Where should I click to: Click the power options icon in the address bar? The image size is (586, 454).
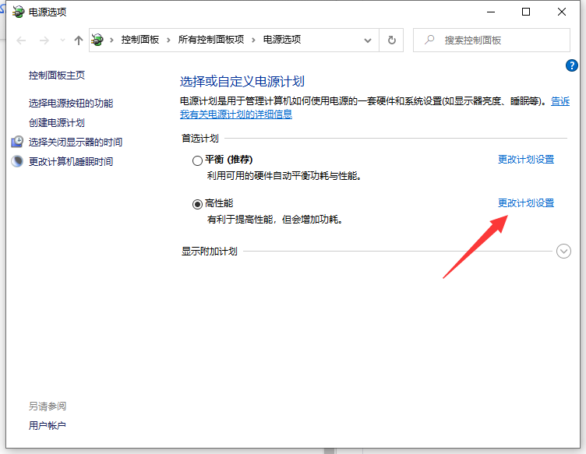point(97,40)
